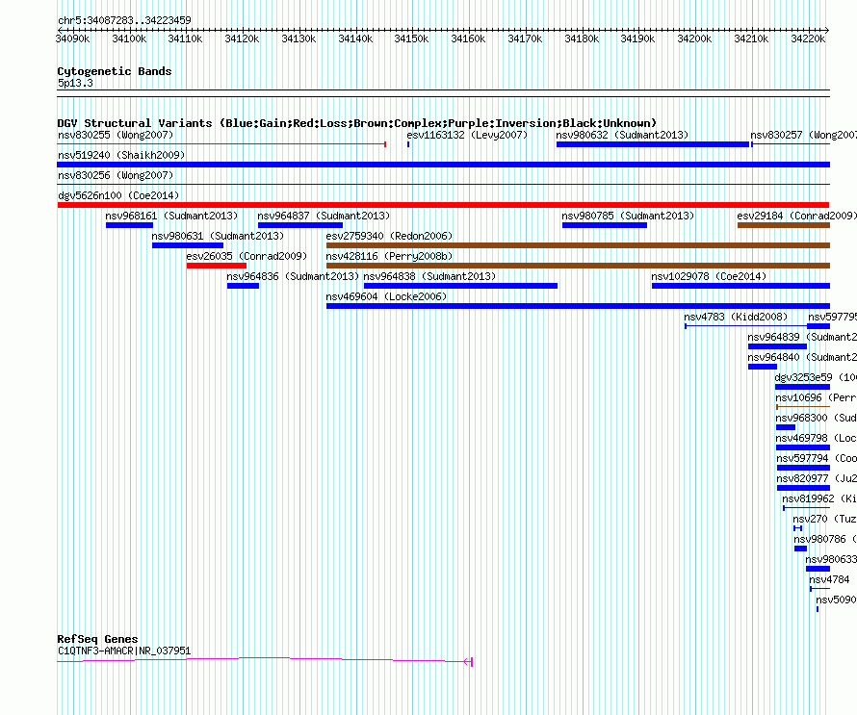Select the nsv519240 (Shaikh2009) blue bar

(443, 165)
